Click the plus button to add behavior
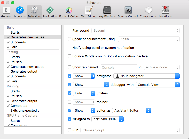The height and width of the screenshot is (139, 189). tap(8, 130)
